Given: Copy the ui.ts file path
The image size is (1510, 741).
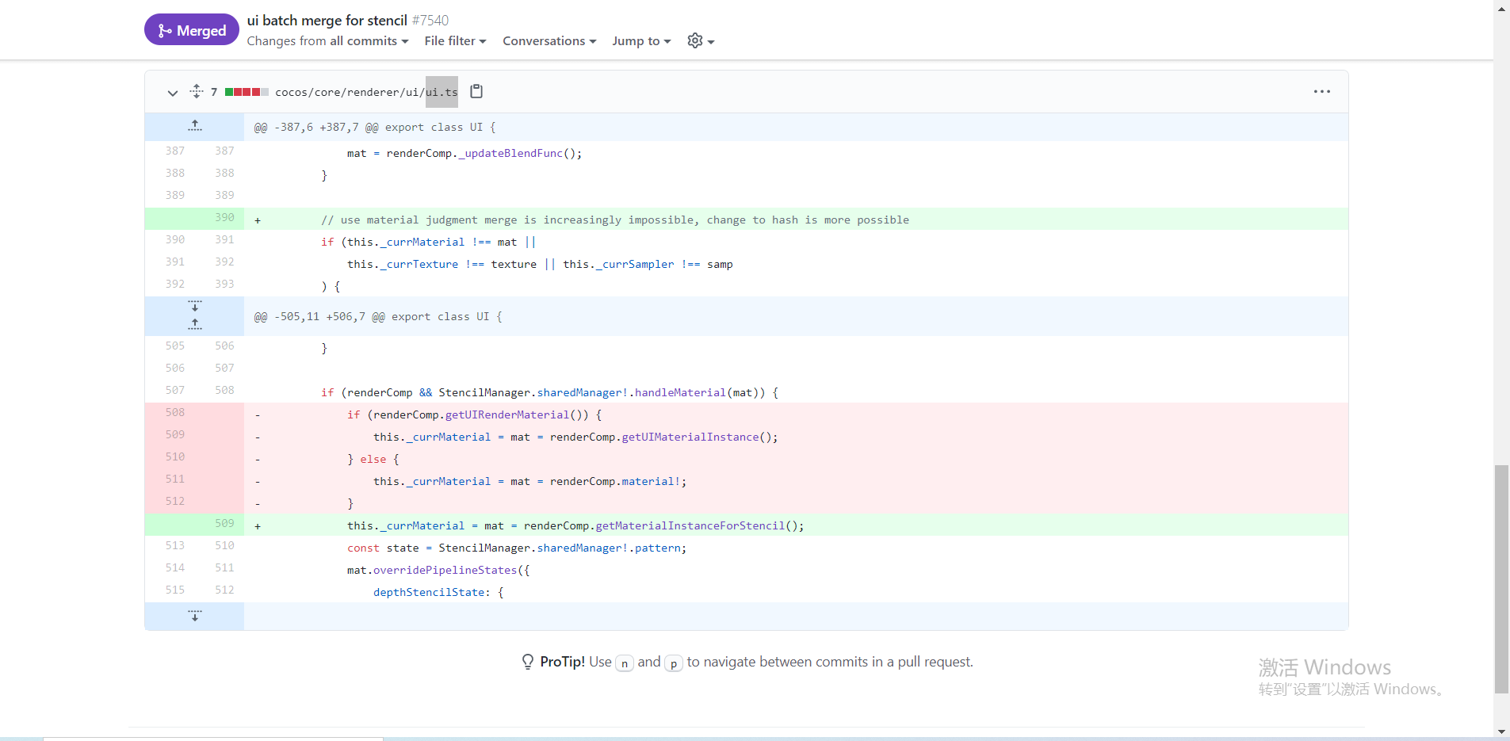Looking at the screenshot, I should [x=476, y=91].
